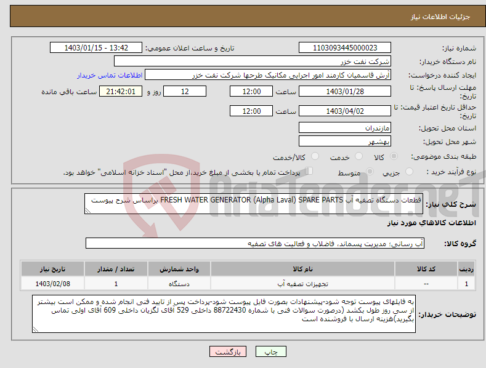Click the ساعت باقی مانده label
The height and width of the screenshot is (368, 486).
69,92
